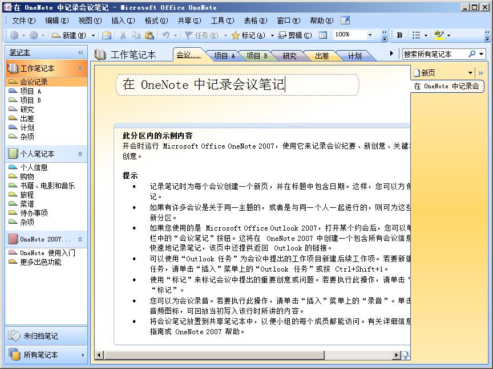Click the 搜索所有笔记本 search field
The image size is (493, 369).
(435, 54)
